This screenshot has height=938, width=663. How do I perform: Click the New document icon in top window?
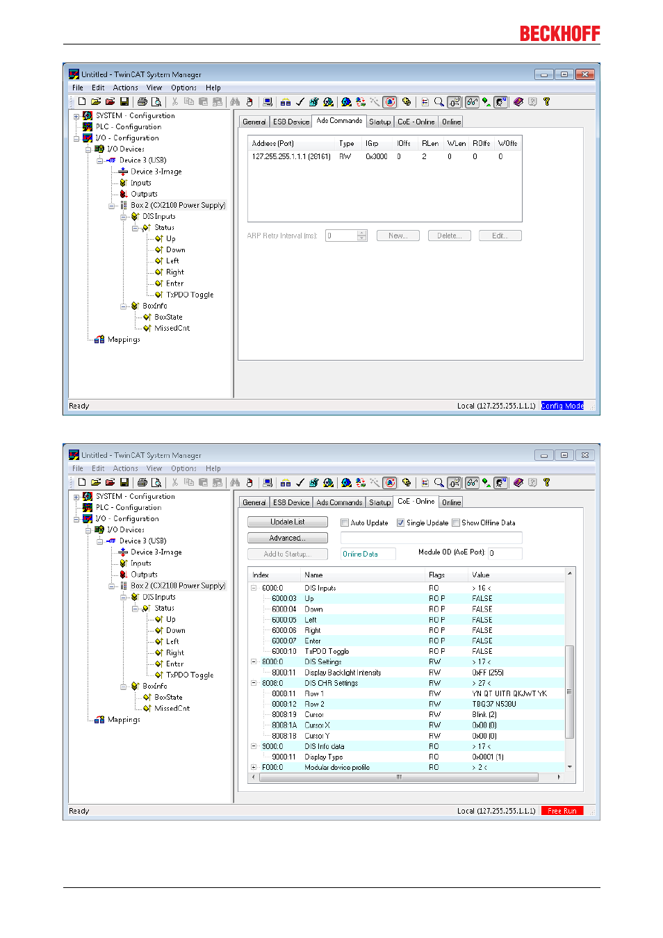point(82,101)
